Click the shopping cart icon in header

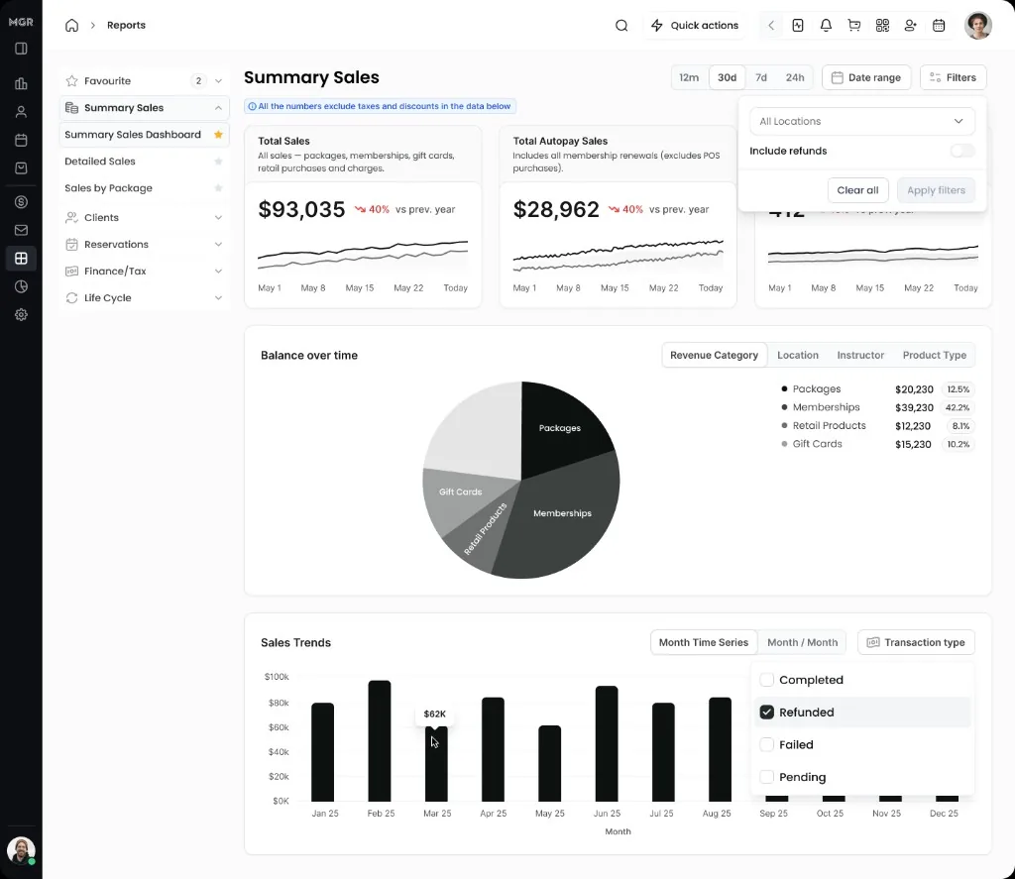pos(853,25)
